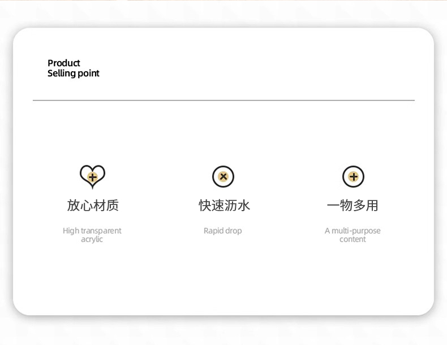
Task: Click the yellow plus inside the heart
Action: point(92,177)
